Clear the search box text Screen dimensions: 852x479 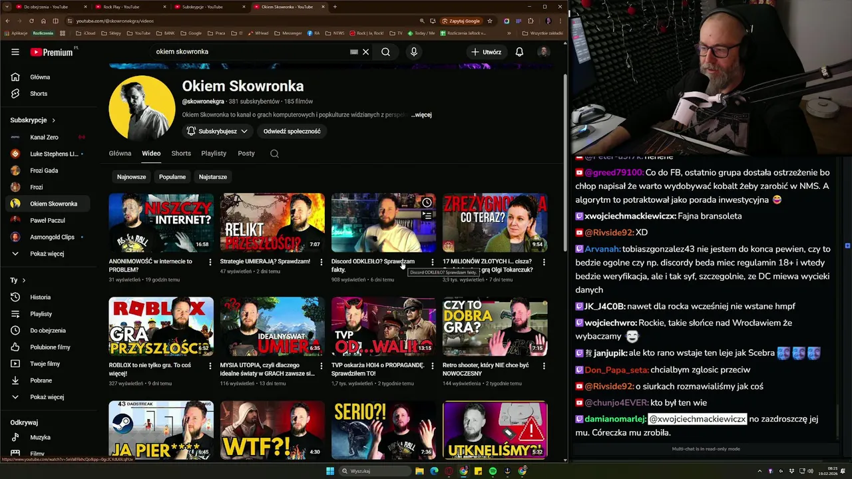365,52
